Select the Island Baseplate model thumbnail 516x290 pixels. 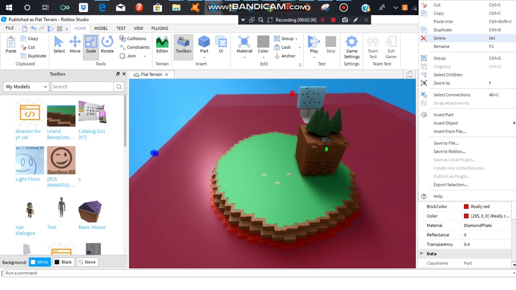[x=61, y=116]
